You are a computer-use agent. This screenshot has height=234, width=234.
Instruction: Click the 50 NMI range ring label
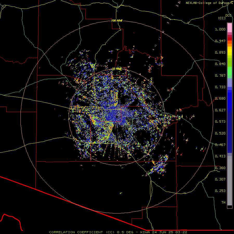click(x=117, y=69)
